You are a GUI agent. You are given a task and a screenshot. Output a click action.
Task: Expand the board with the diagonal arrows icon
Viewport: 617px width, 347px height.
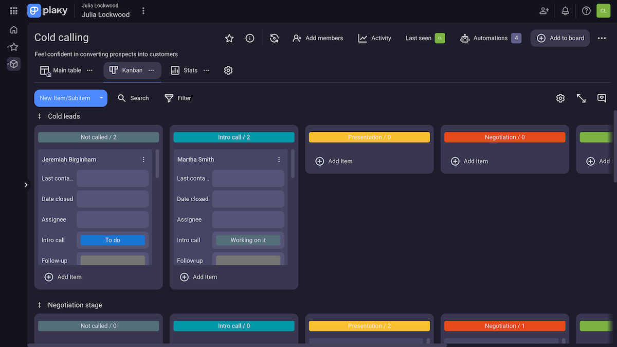(581, 98)
